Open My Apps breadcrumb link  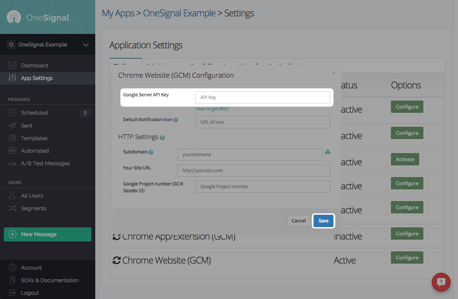click(x=118, y=13)
